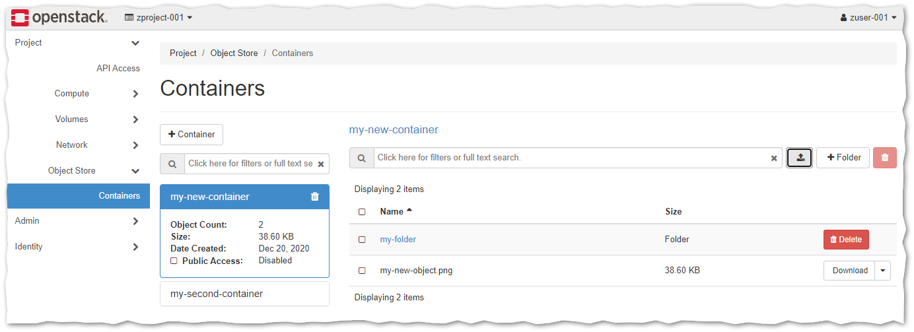Download my-new-object.png
914x332 pixels.
coord(849,271)
